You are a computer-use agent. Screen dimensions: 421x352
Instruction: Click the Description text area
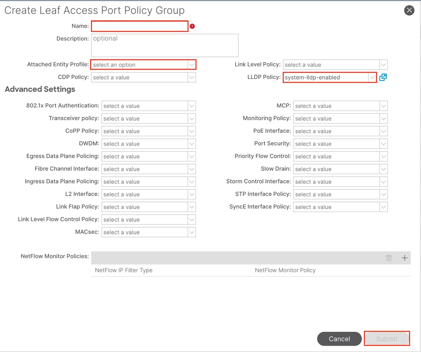click(x=164, y=45)
